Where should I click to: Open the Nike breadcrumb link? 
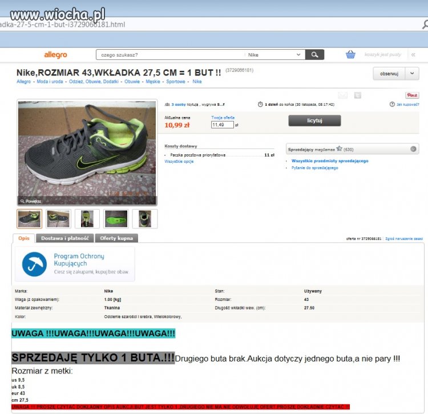point(197,82)
